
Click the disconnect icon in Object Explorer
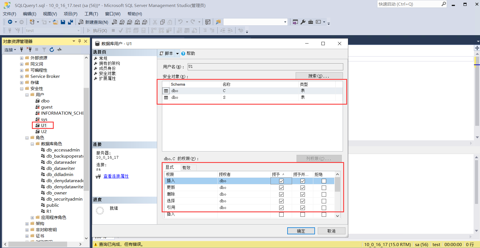pos(29,49)
